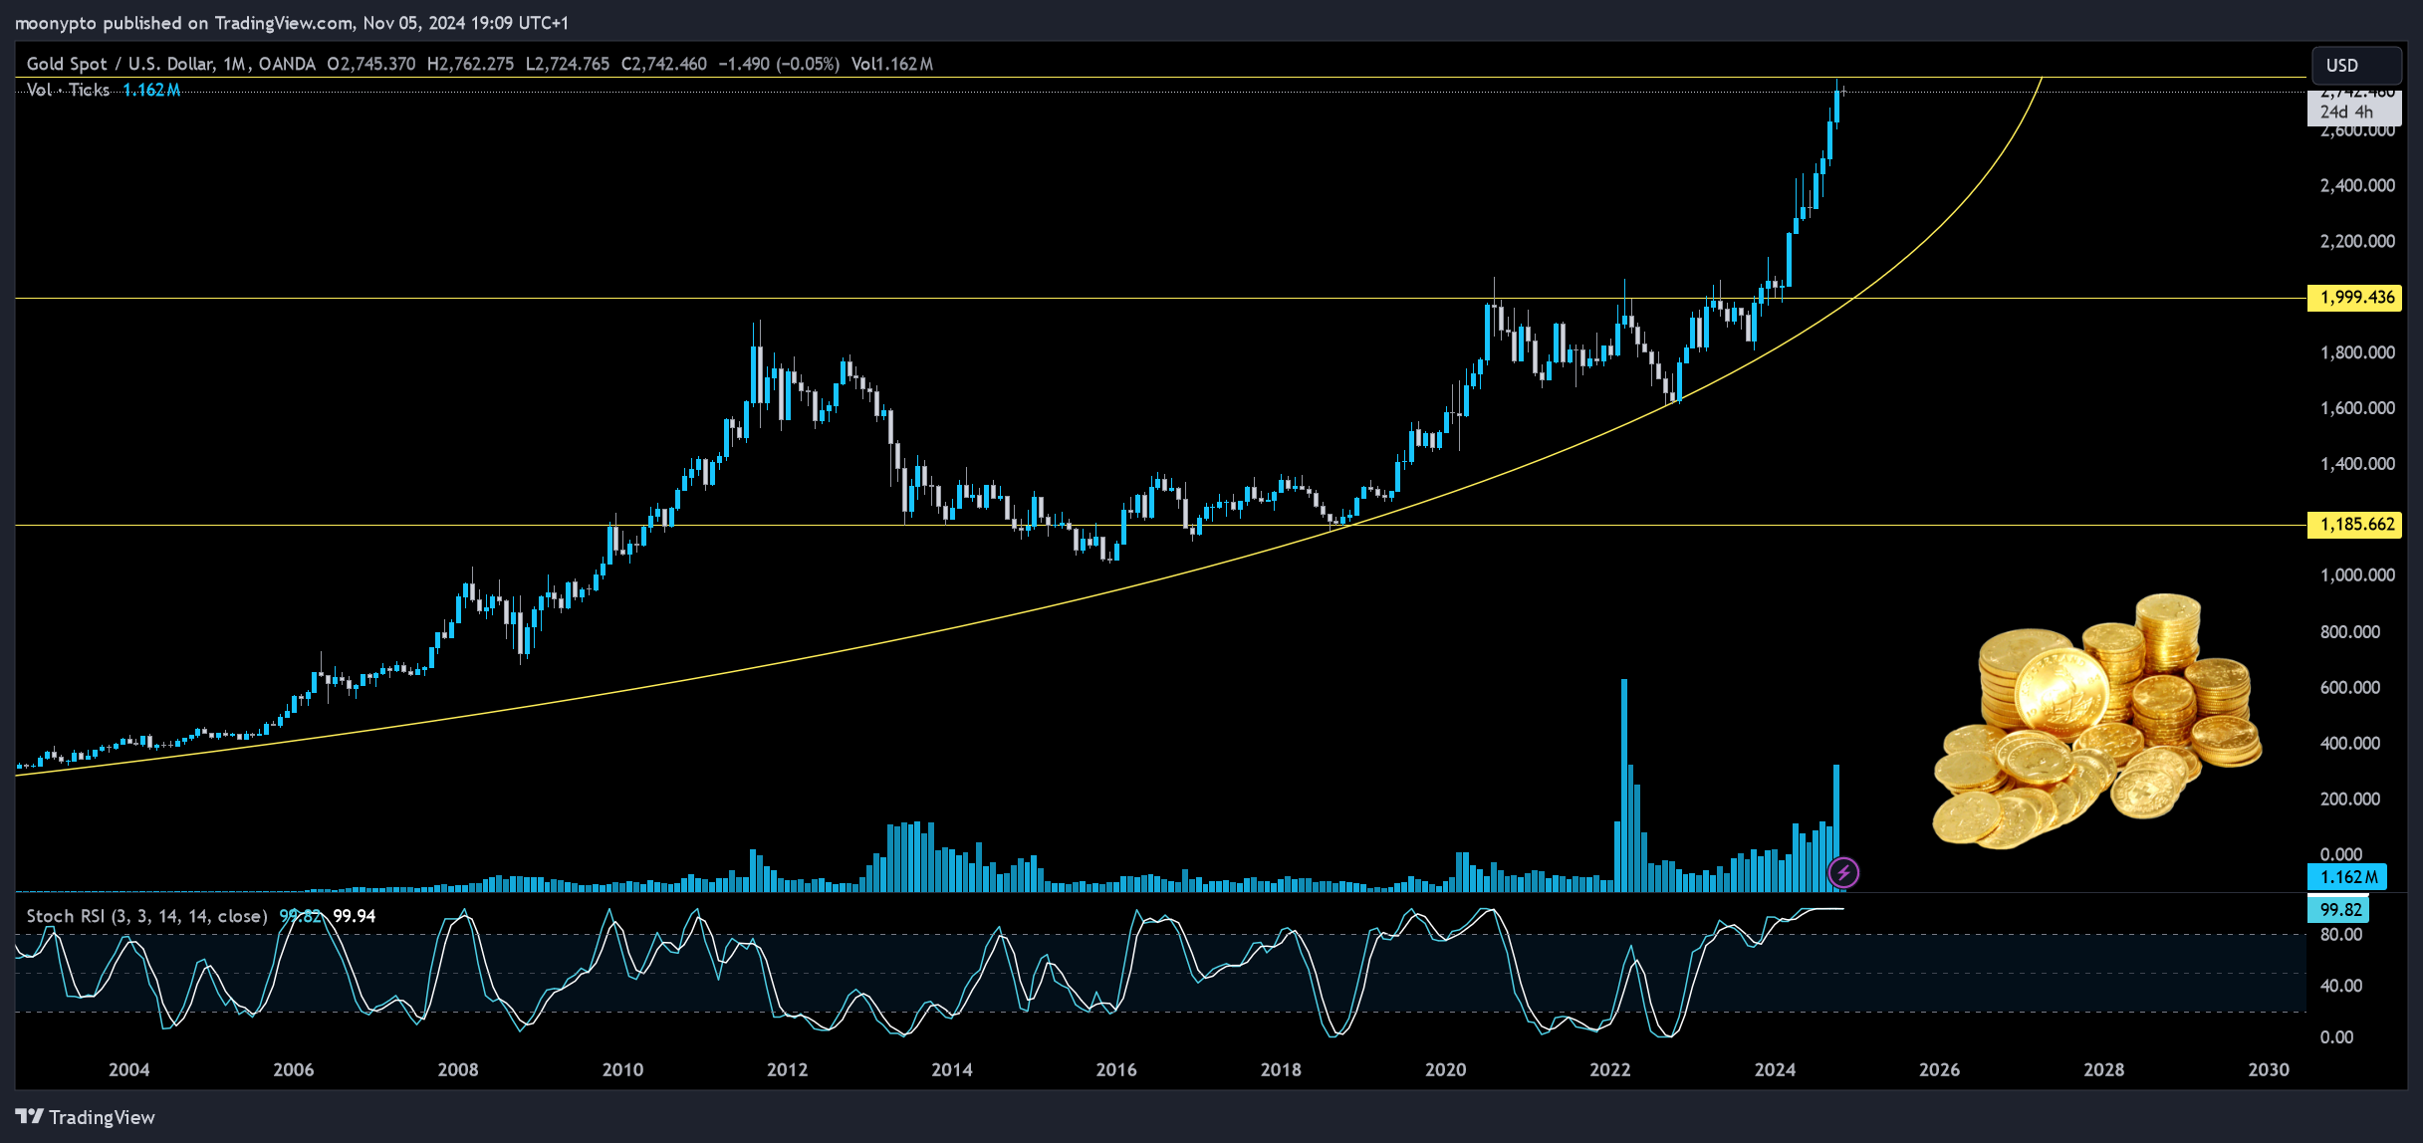This screenshot has height=1143, width=2423.
Task: Click the yellow 1,185.662 price label
Action: coord(2355,525)
